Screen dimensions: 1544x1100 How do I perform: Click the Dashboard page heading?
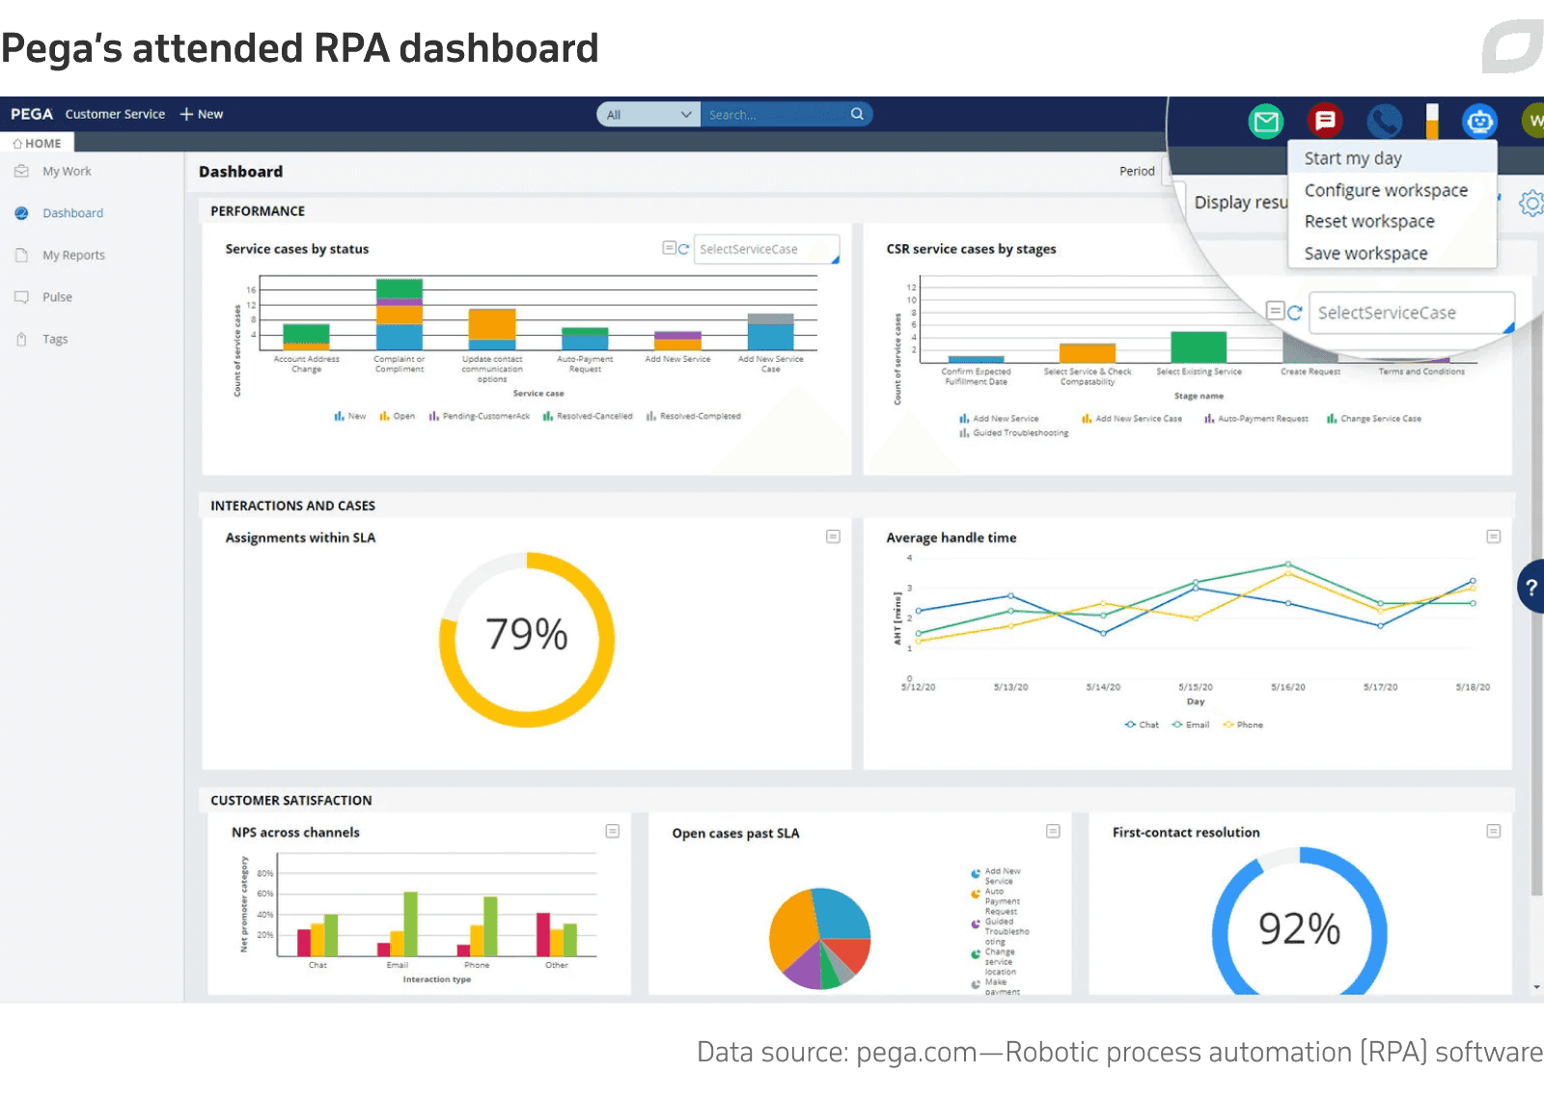tap(241, 172)
